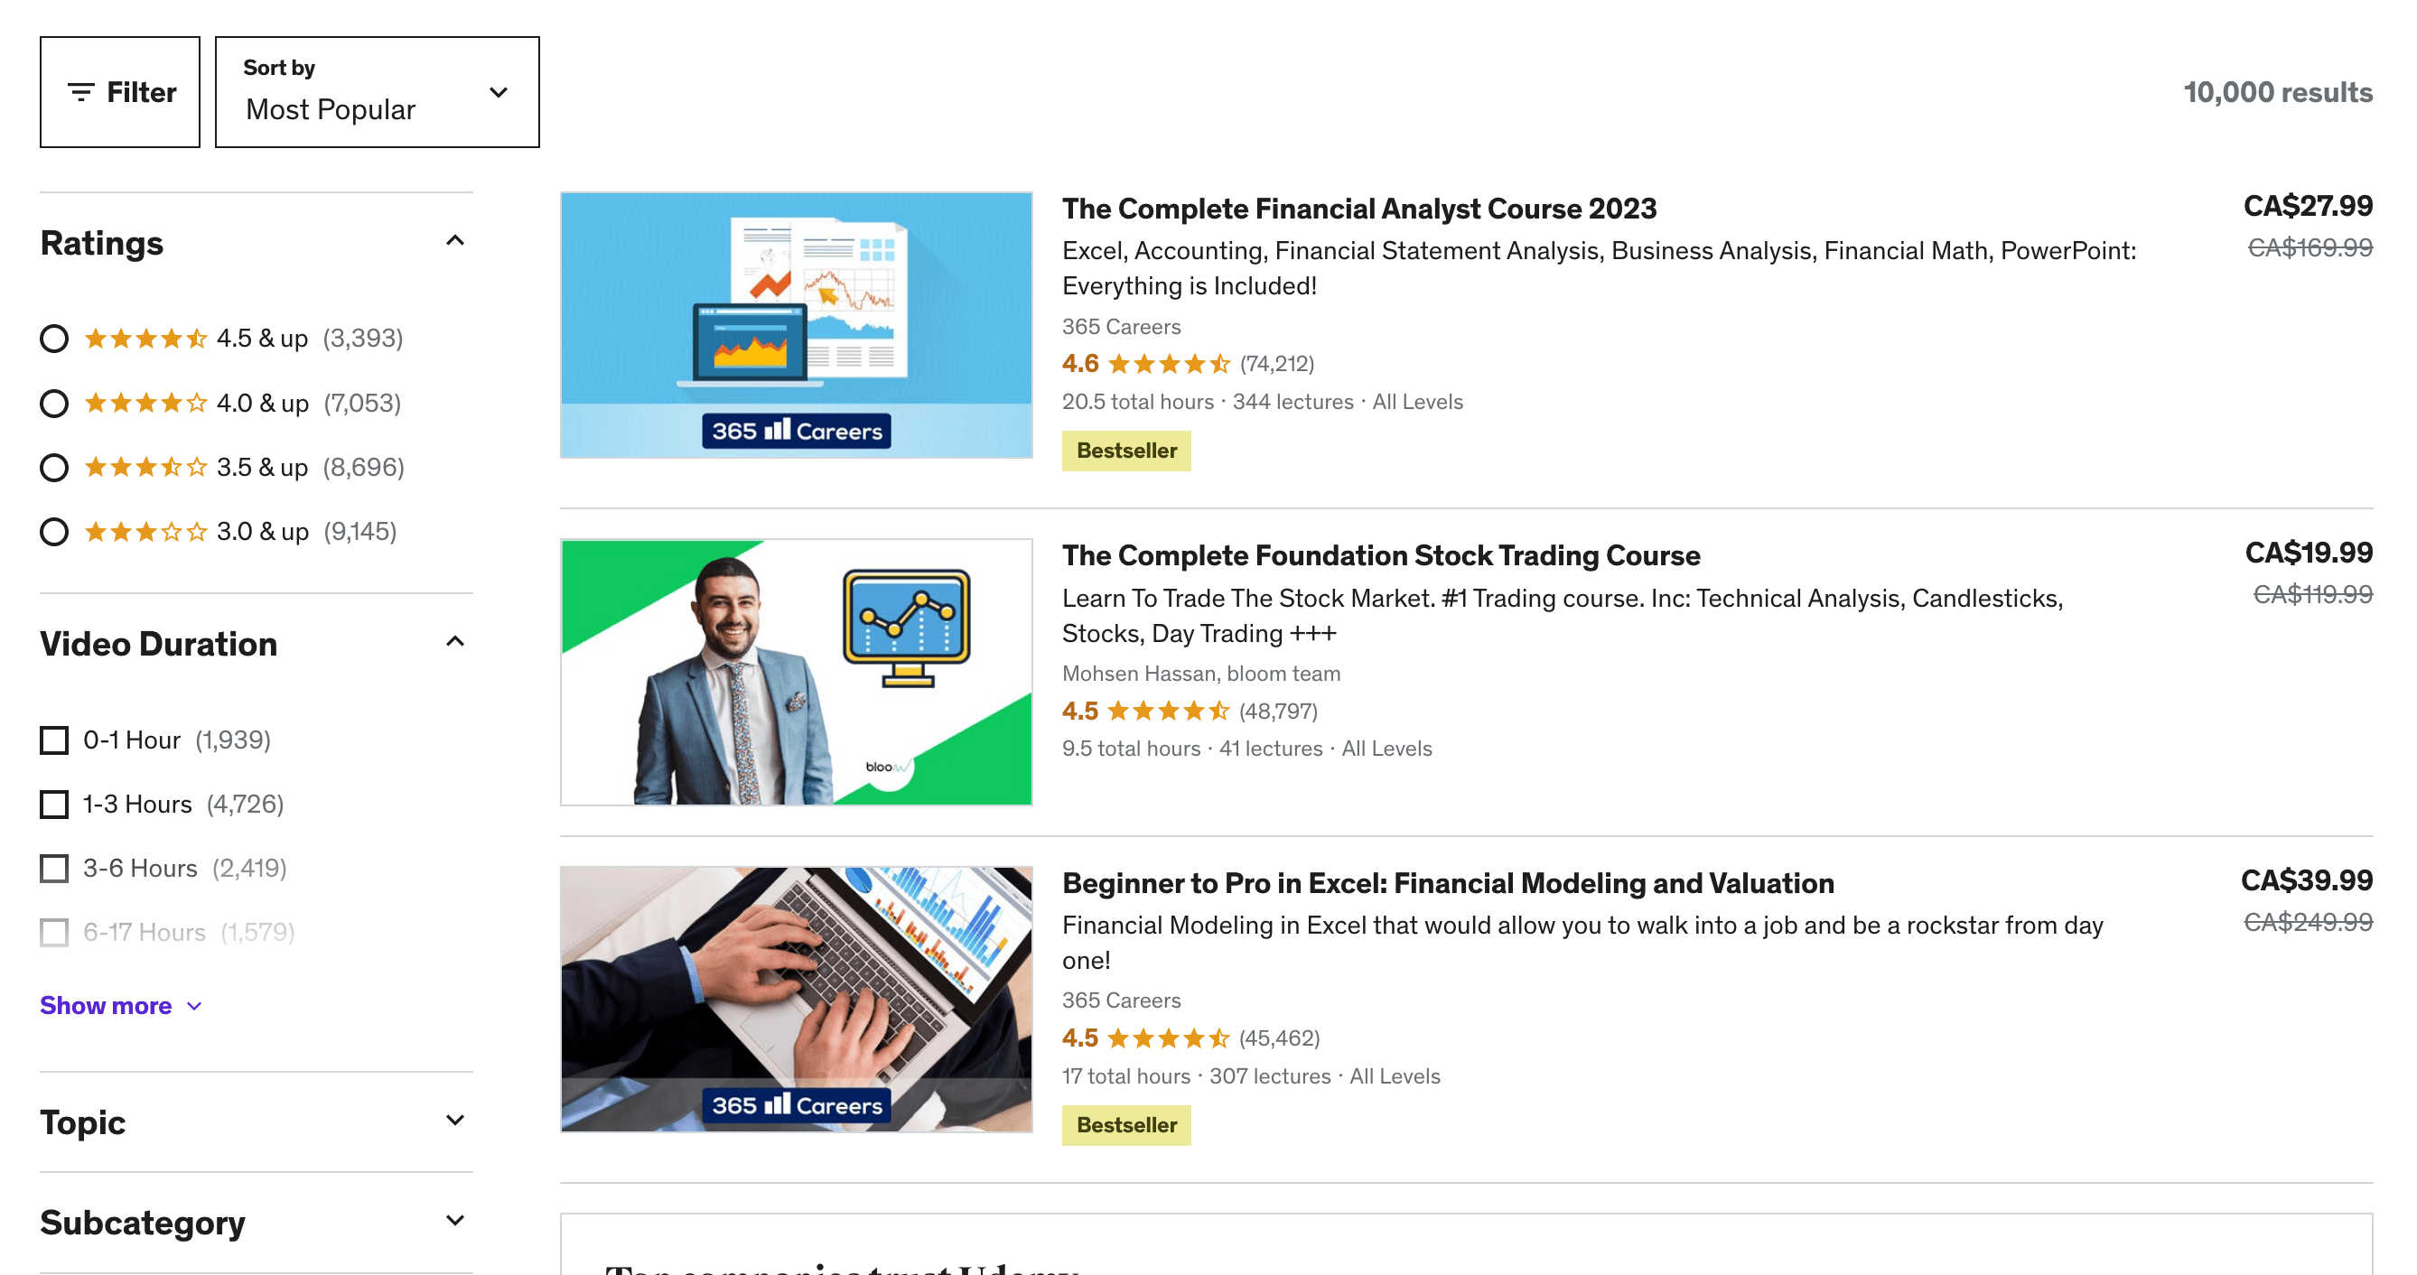Screen dimensions: 2417x1275
Task: Select the 4.0 & up rating filter
Action: pos(54,403)
